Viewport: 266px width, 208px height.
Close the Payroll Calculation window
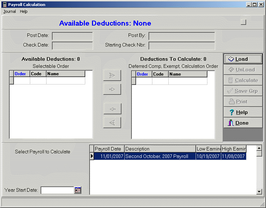(261, 5)
